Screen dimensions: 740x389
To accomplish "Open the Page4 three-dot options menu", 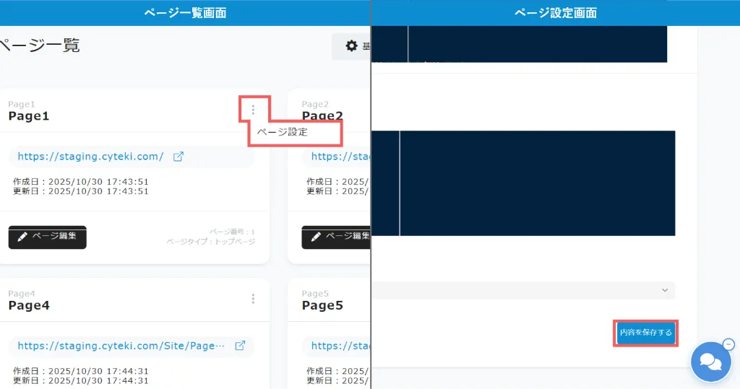I will pos(253,299).
